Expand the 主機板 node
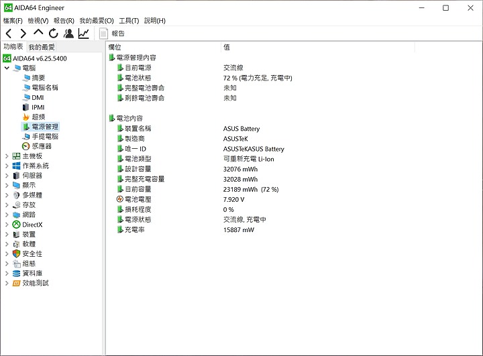 click(x=7, y=156)
